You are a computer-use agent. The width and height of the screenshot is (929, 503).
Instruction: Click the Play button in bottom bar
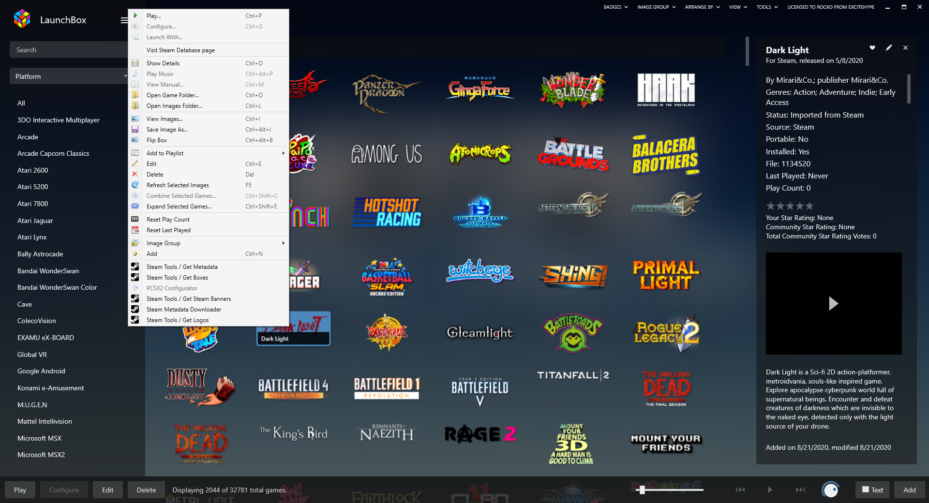click(20, 490)
